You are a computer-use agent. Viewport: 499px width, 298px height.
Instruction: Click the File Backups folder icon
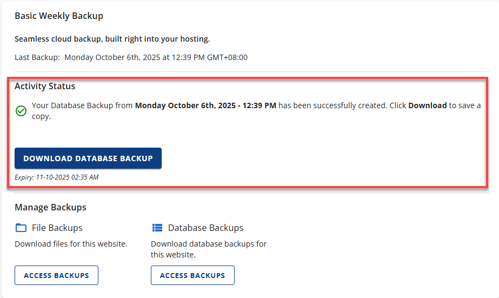[21, 228]
